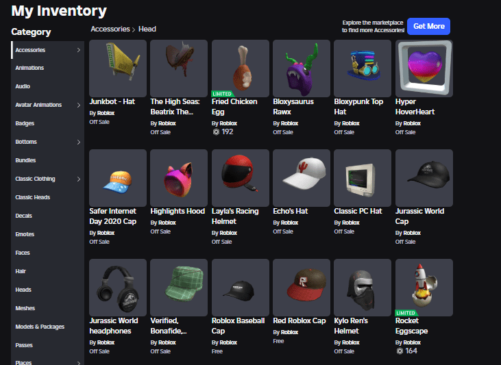Viewport: 501px width, 365px height.
Task: Click the Avatar Animations category label
Action: tap(38, 105)
